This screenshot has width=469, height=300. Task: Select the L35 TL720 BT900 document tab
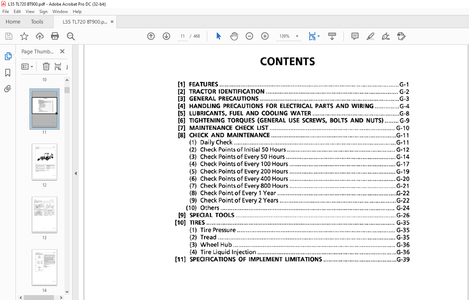(x=85, y=22)
